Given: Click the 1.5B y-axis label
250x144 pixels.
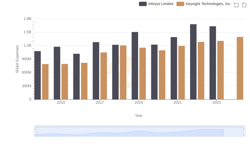Looking at the screenshot, I should point(27,32).
